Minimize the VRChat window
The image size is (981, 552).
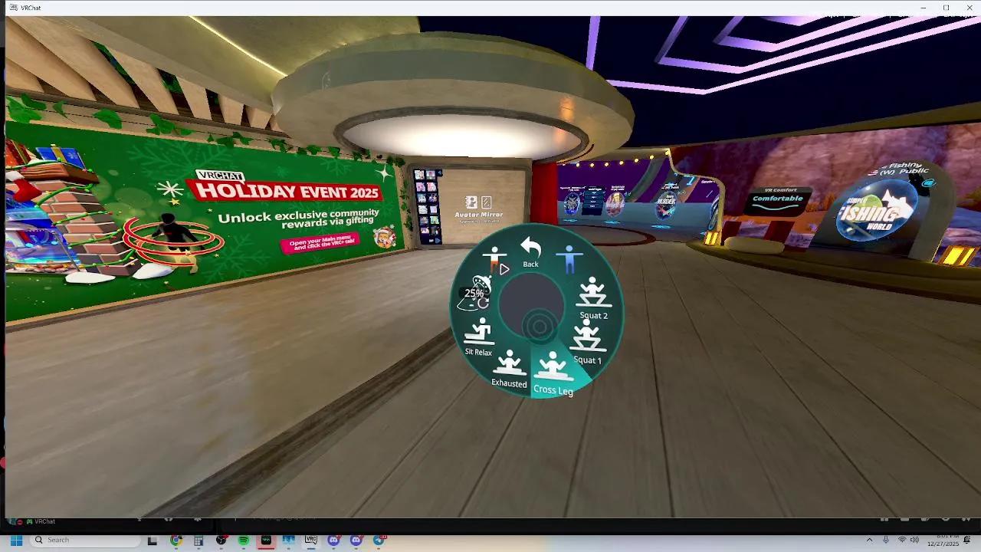point(924,8)
